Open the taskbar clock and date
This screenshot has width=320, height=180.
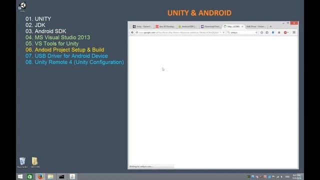point(296,176)
